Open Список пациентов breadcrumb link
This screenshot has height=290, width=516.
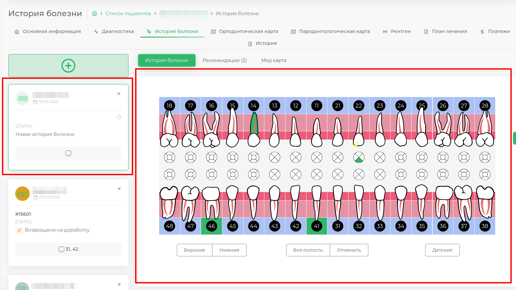click(x=128, y=14)
